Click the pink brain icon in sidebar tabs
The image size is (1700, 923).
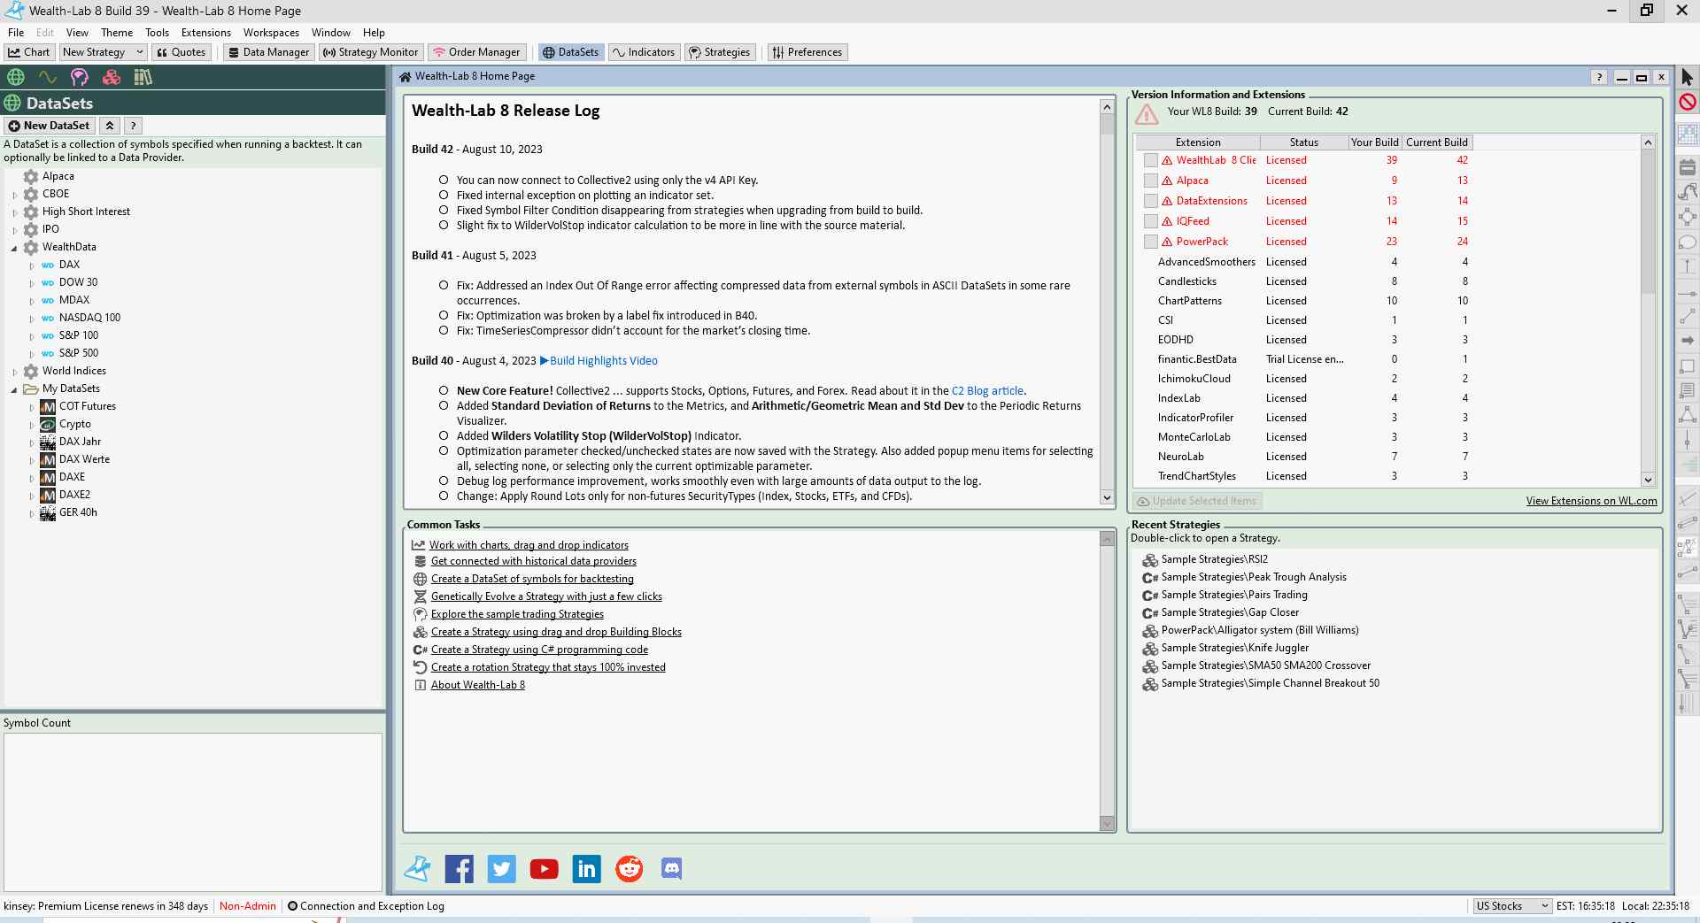pyautogui.click(x=80, y=77)
